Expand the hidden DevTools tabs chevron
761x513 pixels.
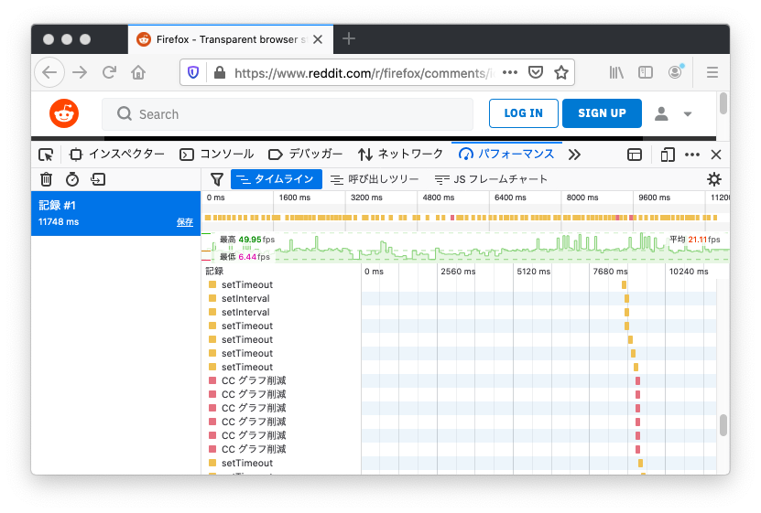tap(575, 155)
